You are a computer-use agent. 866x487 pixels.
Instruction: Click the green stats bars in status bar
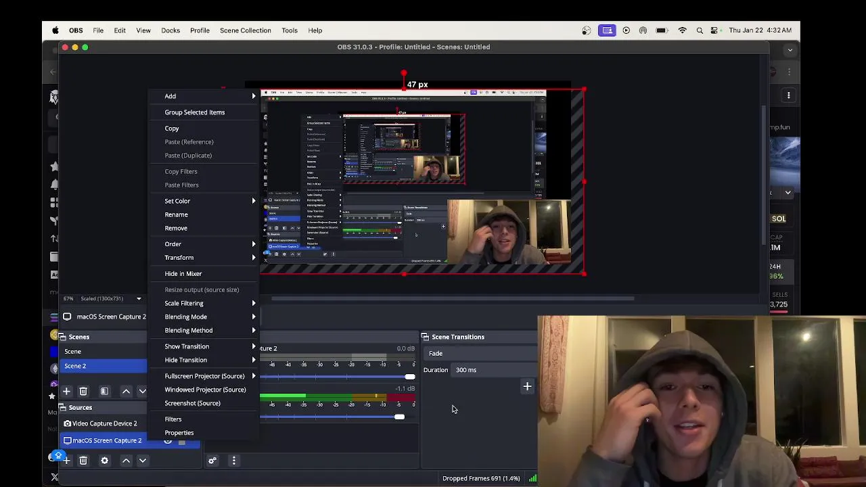[x=532, y=478]
